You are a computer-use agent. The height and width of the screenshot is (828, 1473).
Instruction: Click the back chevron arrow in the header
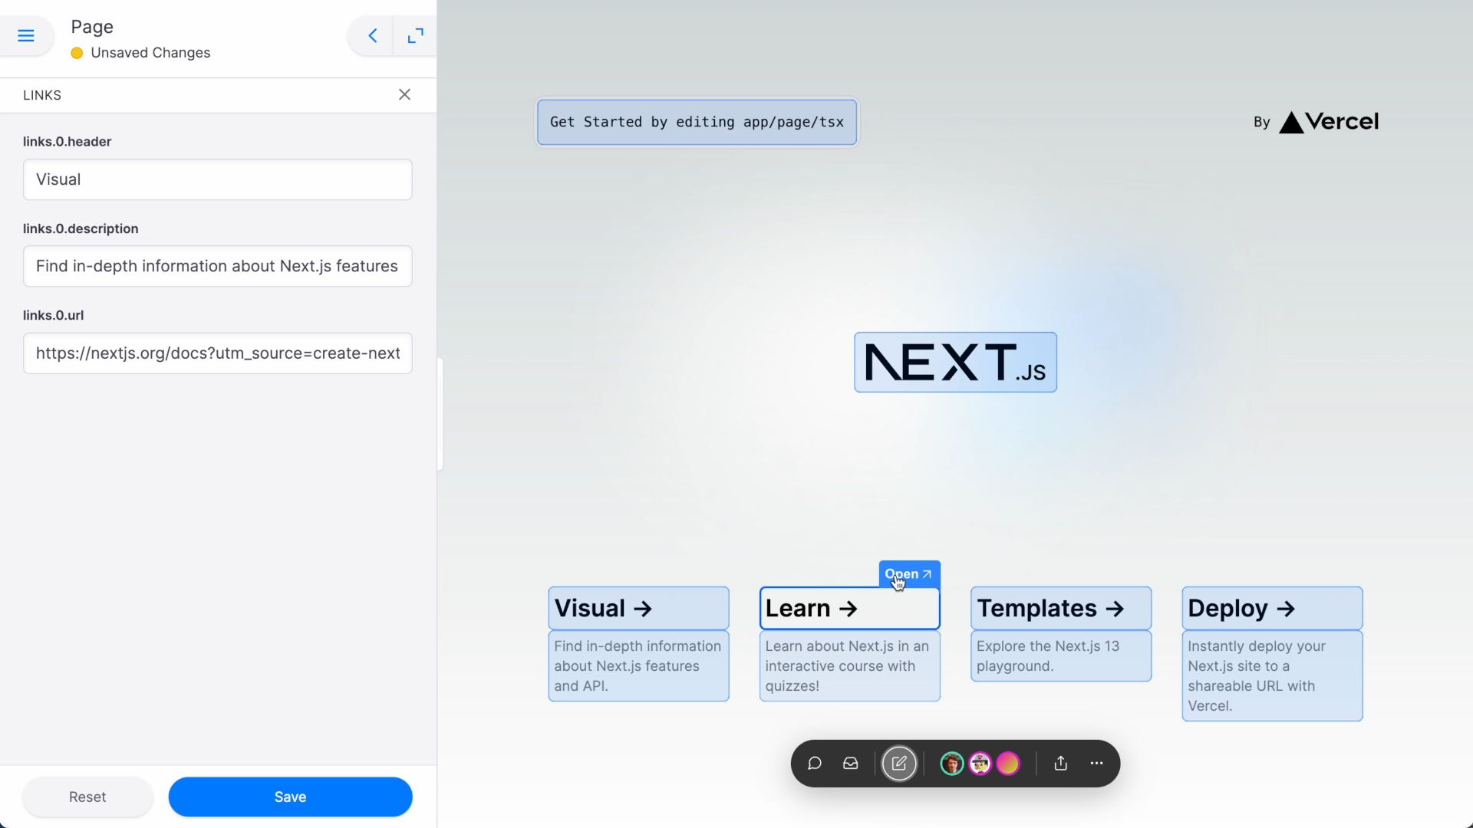tap(372, 36)
